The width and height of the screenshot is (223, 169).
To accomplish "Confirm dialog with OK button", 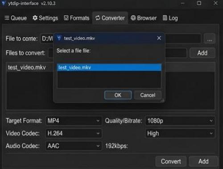I will tap(118, 95).
